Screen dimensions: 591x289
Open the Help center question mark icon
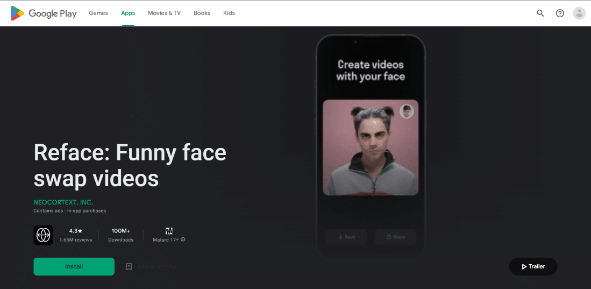pyautogui.click(x=560, y=13)
